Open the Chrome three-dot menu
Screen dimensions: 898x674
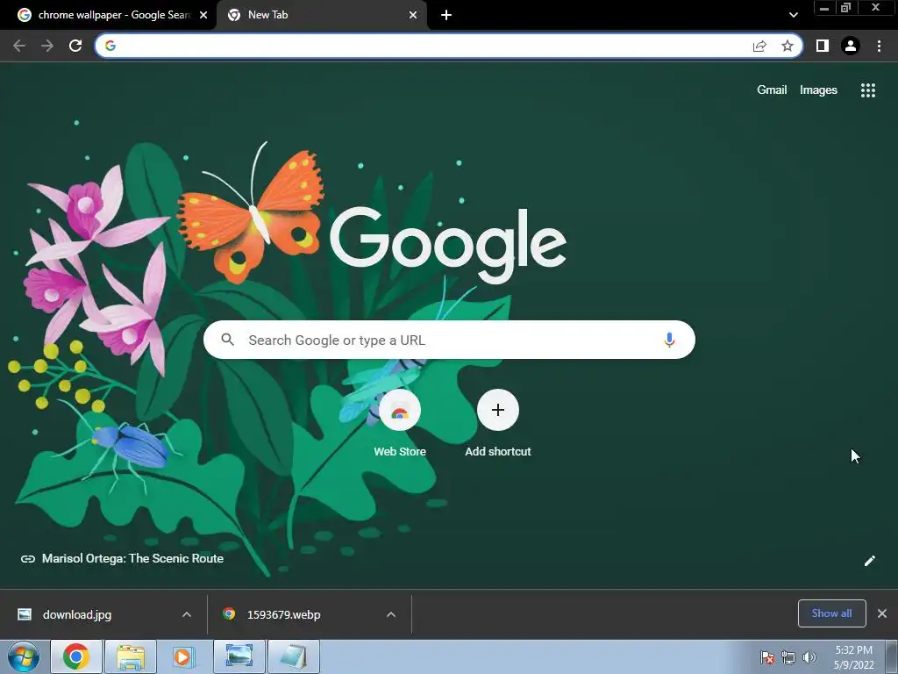coord(879,46)
